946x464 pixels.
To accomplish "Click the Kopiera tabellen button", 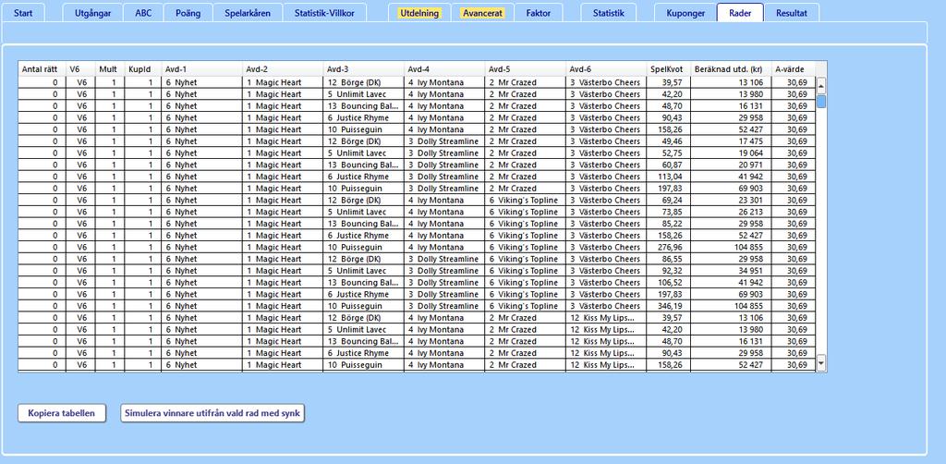I will [62, 413].
